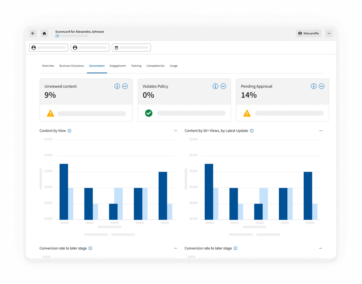Screen dimensions: 362x284
Task: Show info for right Conversion rate chart
Action: coord(235,248)
